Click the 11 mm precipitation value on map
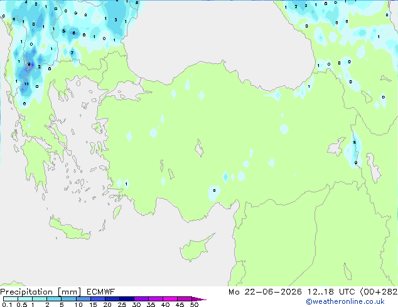This screenshot has height=307, width=398. pyautogui.click(x=26, y=84)
